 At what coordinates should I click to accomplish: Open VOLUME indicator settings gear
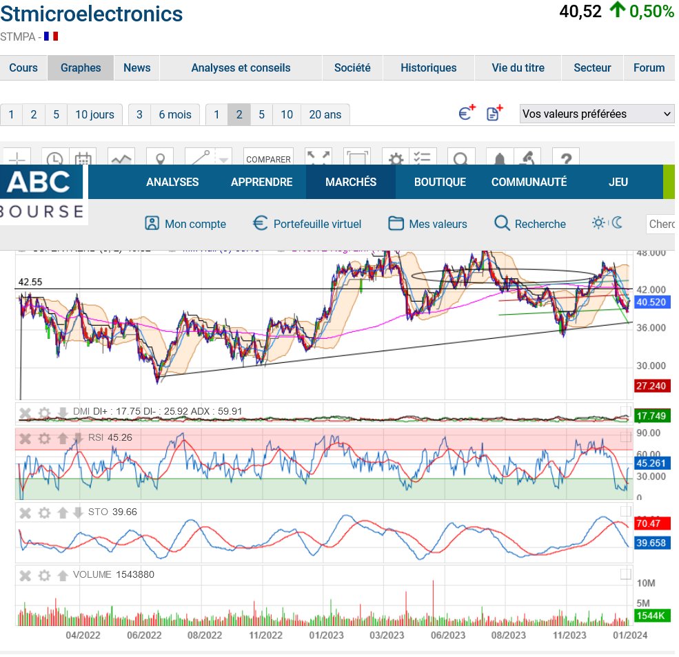pos(44,576)
